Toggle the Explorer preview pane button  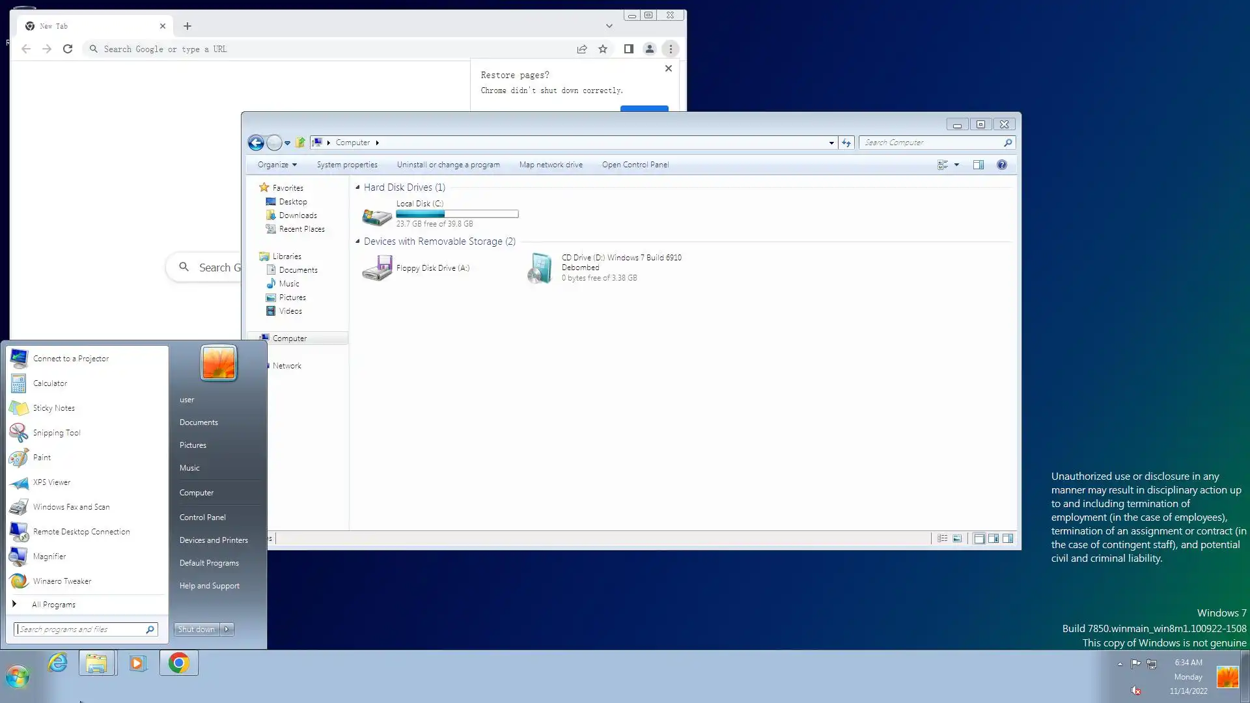point(979,165)
